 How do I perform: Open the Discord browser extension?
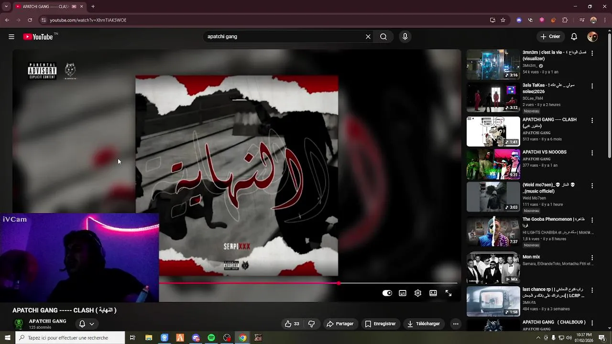519,20
